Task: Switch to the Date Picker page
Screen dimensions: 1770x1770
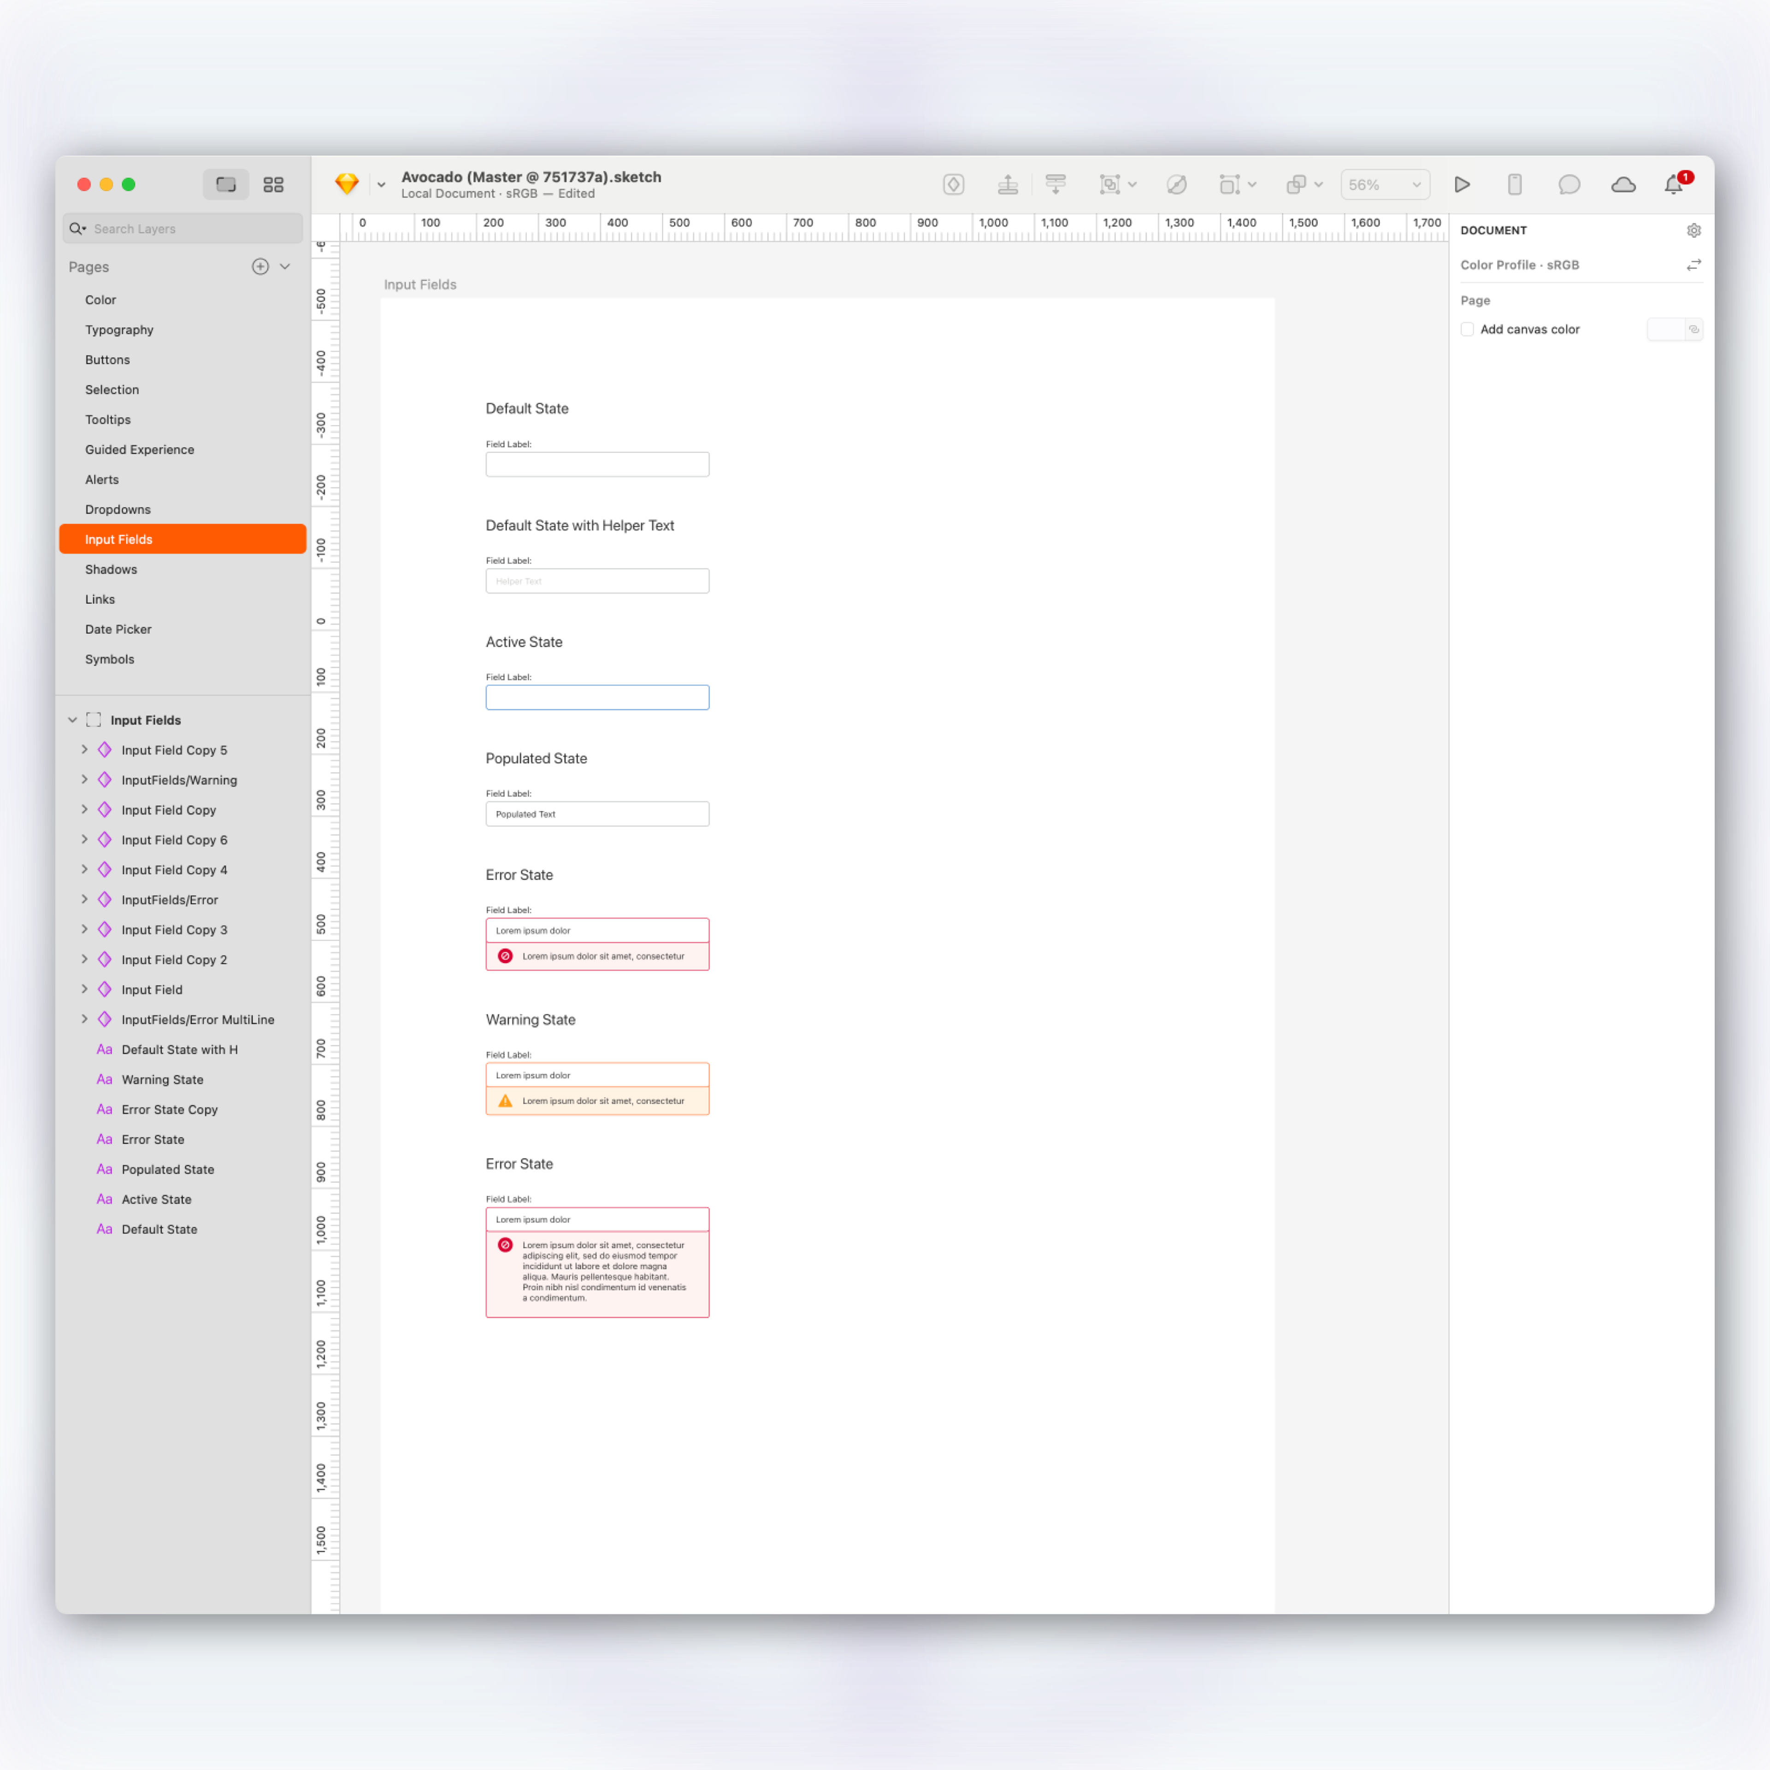Action: [x=118, y=629]
